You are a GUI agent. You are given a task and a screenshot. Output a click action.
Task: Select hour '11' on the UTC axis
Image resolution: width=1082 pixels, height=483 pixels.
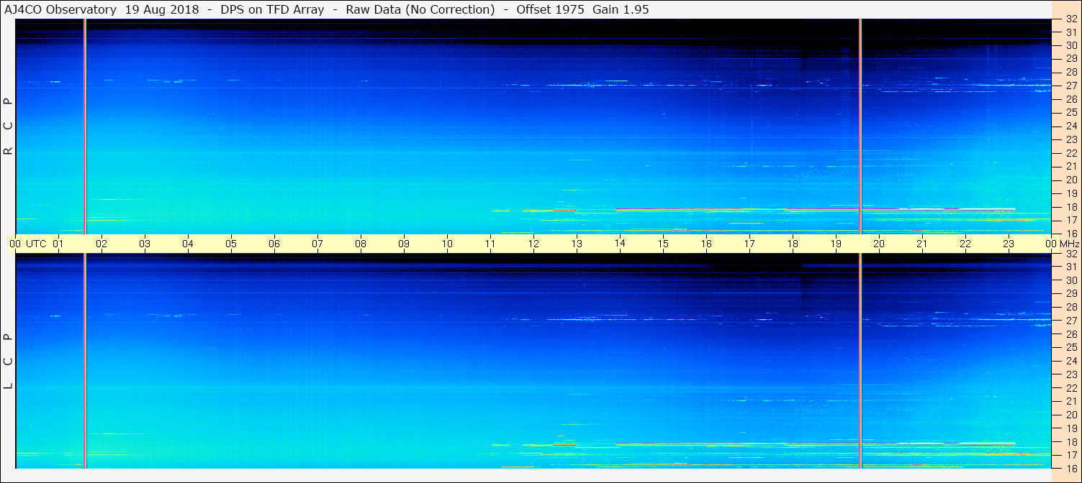pos(490,244)
